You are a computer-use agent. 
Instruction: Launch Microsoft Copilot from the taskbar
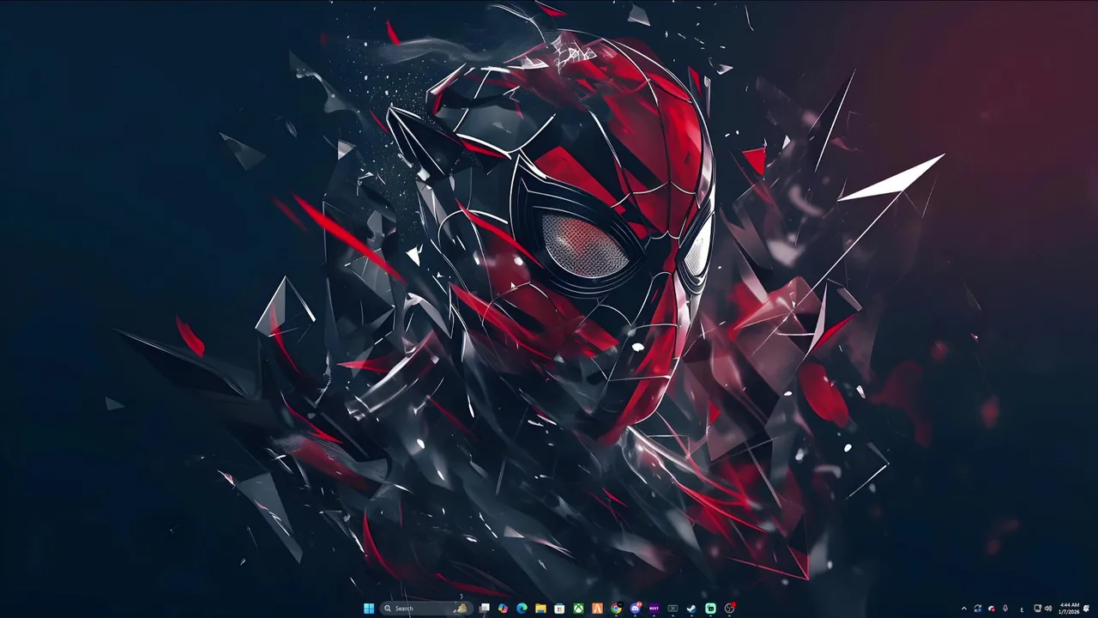pyautogui.click(x=503, y=609)
